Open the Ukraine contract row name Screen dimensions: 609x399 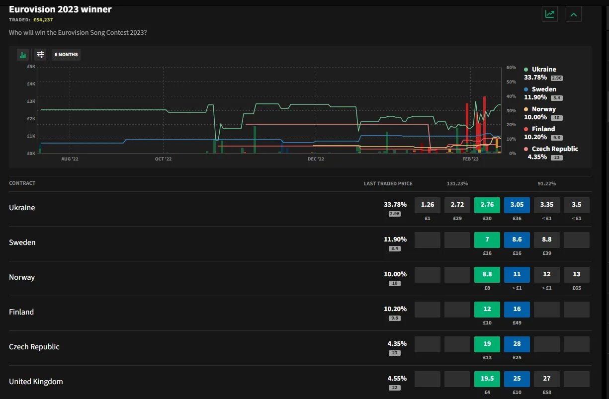[x=22, y=208]
